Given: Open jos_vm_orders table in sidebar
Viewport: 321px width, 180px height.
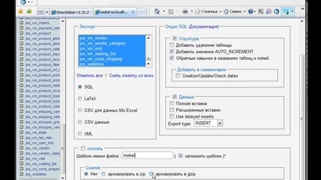Looking at the screenshot, I should [37, 23].
